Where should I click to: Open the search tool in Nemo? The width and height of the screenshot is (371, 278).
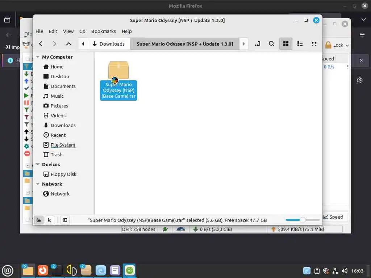[272, 44]
